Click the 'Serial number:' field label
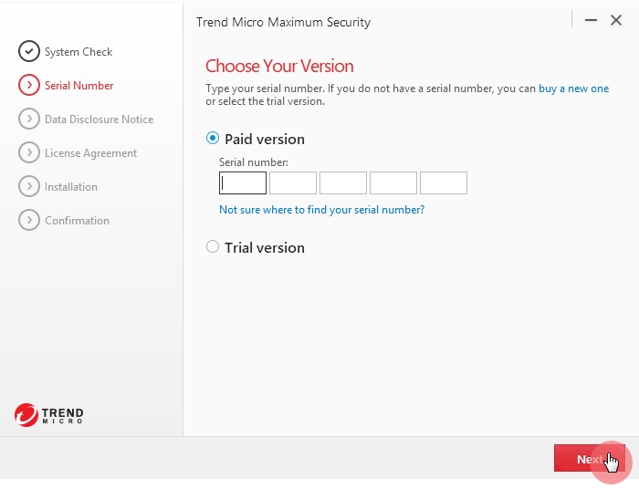Viewport: 639px width, 489px height. tap(254, 162)
